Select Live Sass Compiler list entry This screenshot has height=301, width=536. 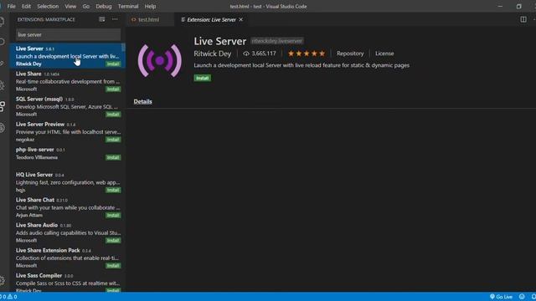pos(67,281)
